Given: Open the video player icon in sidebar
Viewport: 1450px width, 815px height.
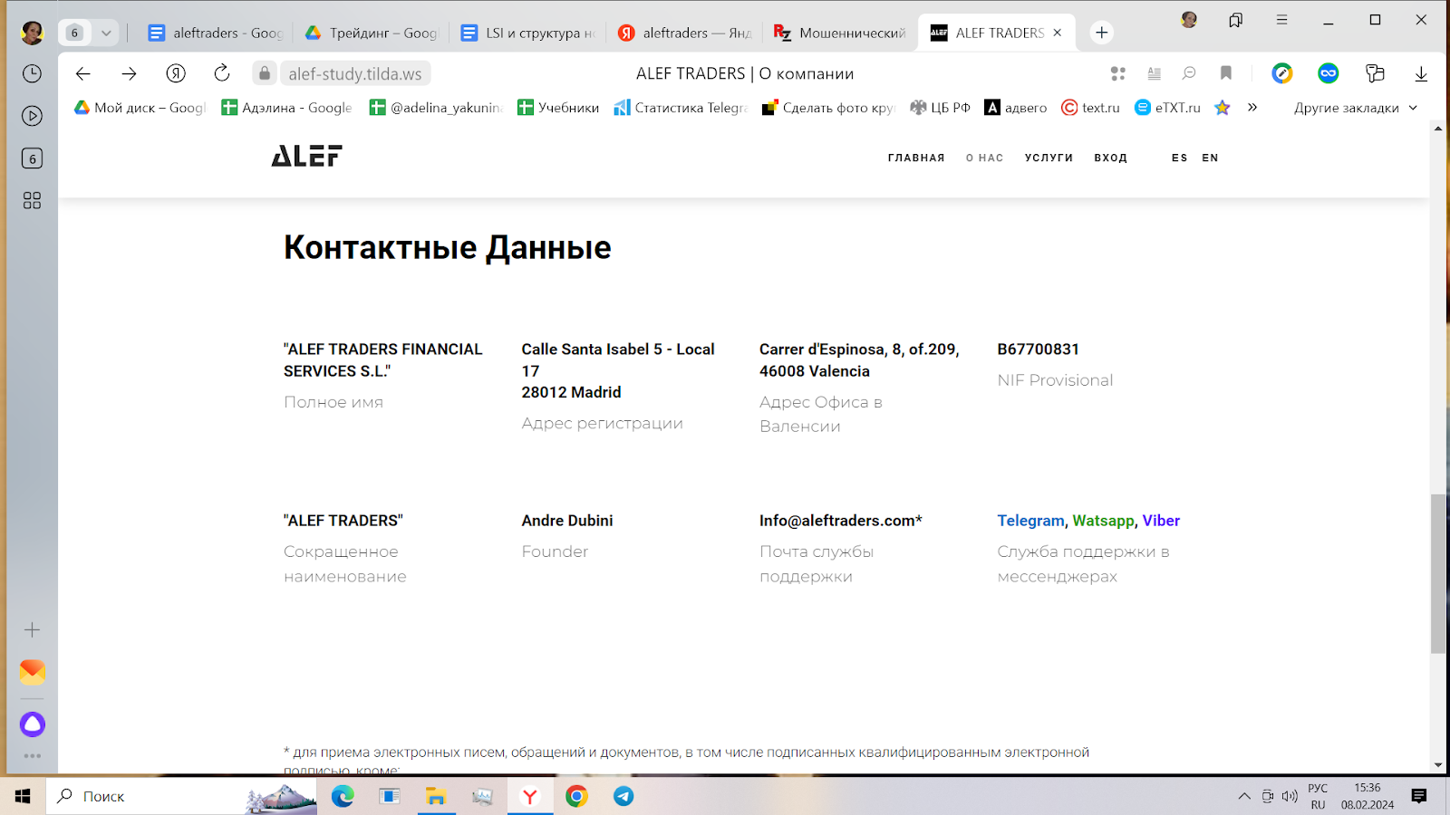Looking at the screenshot, I should (x=32, y=116).
